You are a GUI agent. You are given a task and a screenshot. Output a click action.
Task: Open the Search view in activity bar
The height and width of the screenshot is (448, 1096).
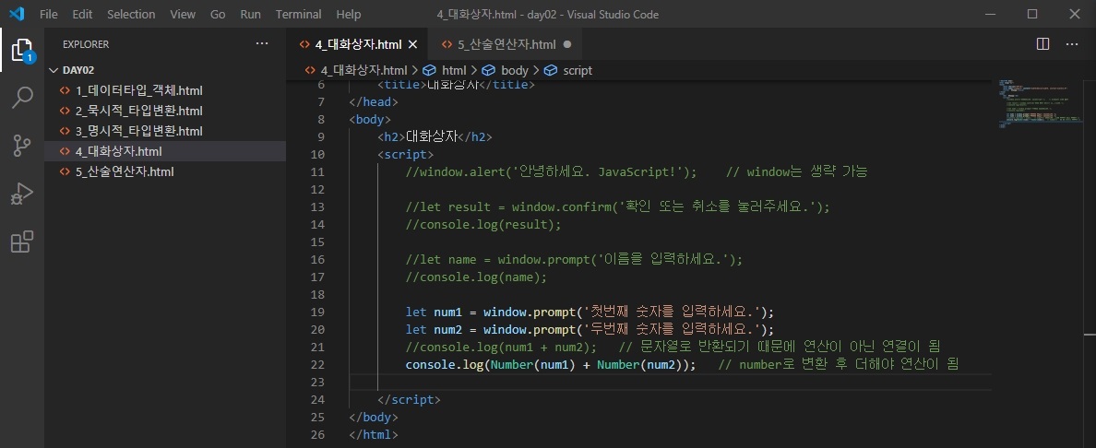[22, 98]
